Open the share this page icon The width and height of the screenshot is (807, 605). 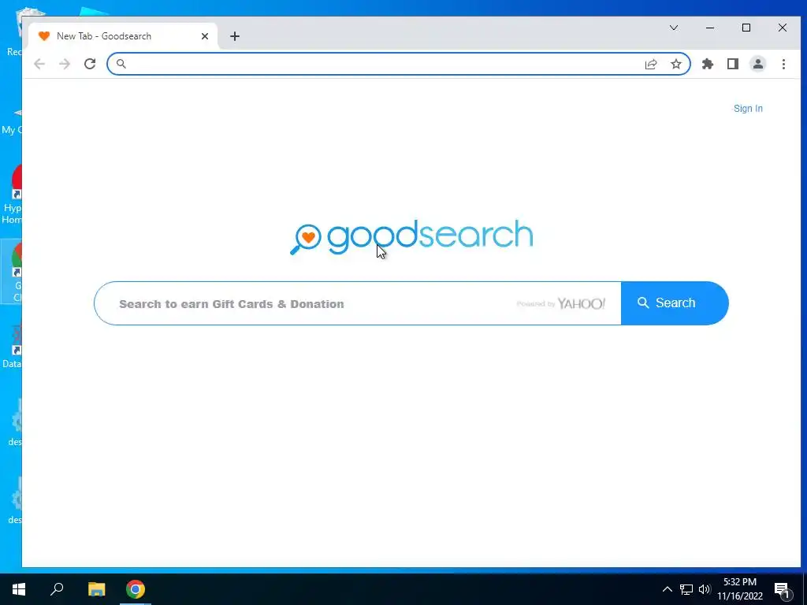pyautogui.click(x=651, y=64)
